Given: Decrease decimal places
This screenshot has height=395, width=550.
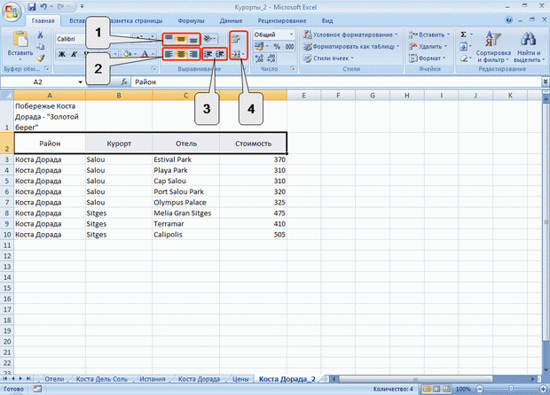Looking at the screenshot, I should tap(271, 58).
